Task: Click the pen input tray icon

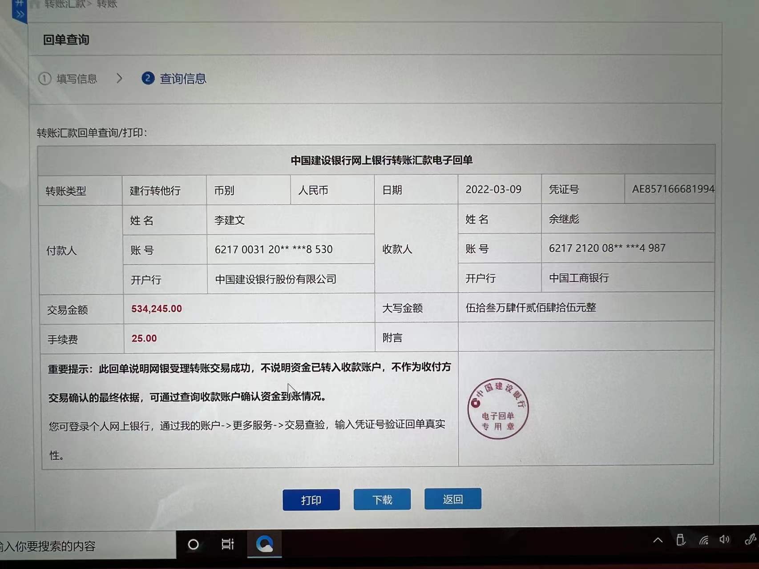Action: point(750,539)
